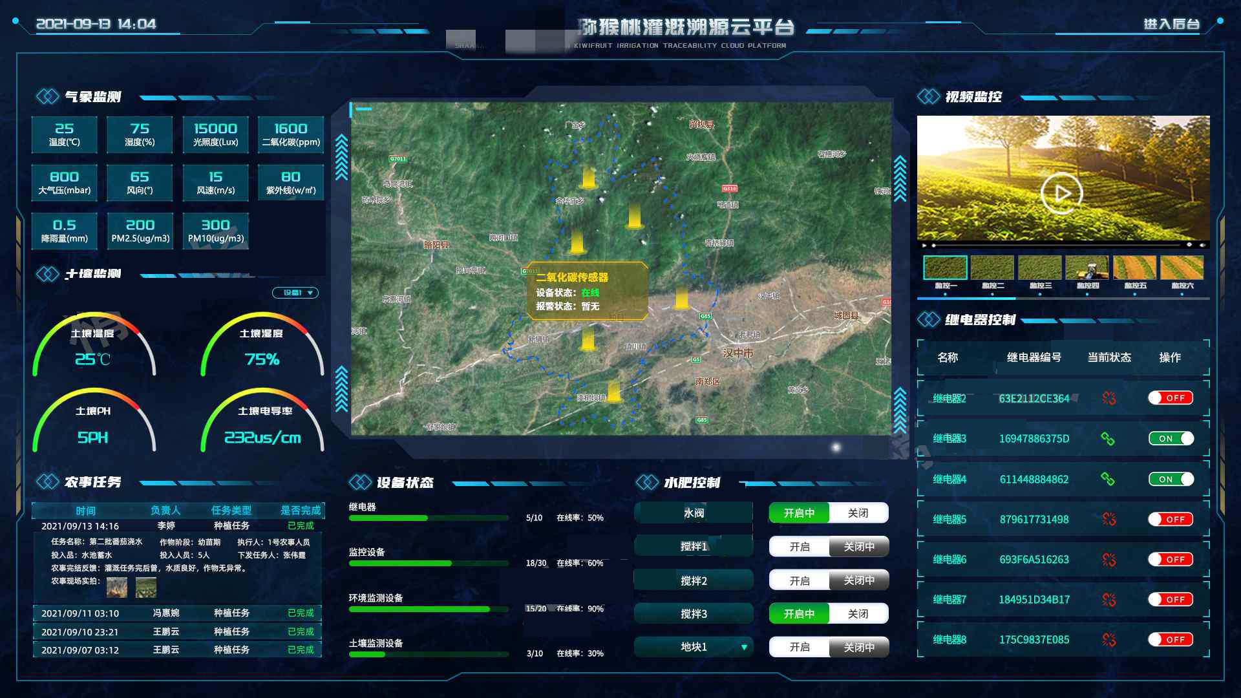1241x698 pixels.
Task: Click the green linked status icon for 继电器3
Action: 1108,439
